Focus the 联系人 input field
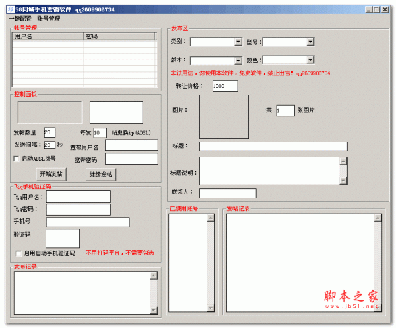 [x=228, y=193]
